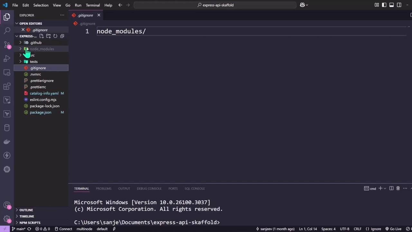Screen dimensions: 412x232
Task: Open the Accounts icon in activity bar
Action: (x=7, y=205)
